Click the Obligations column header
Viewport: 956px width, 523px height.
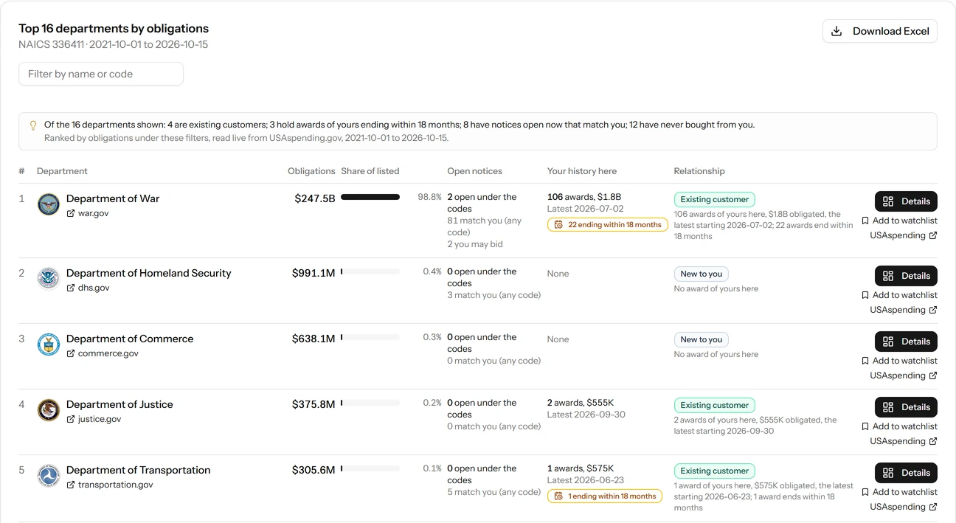311,171
